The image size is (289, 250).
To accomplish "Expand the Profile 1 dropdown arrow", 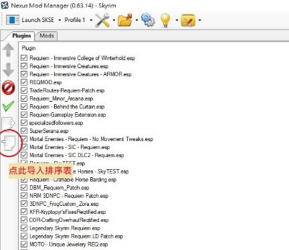I will point(91,20).
